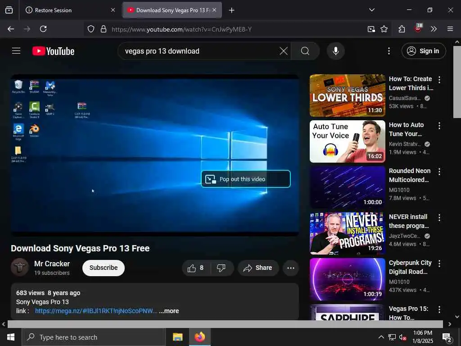
Task: Subscribe to Mr Cracker
Action: point(104,268)
